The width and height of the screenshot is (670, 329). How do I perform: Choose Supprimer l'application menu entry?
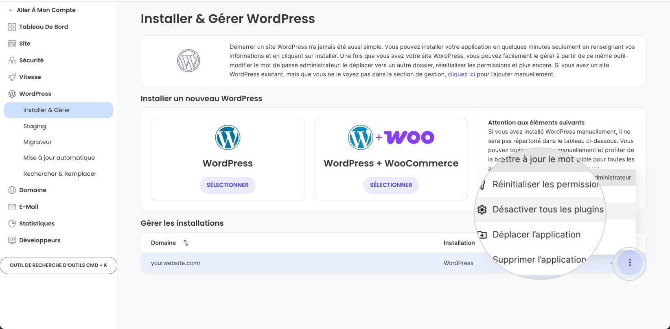[x=539, y=259]
